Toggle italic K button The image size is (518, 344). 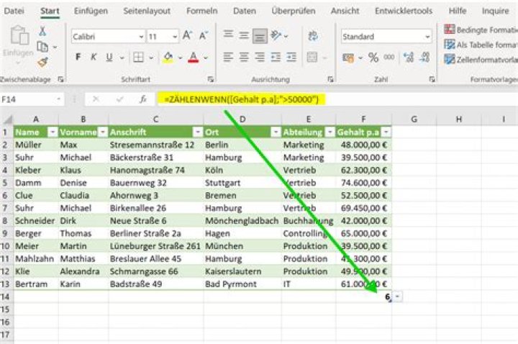(x=94, y=57)
